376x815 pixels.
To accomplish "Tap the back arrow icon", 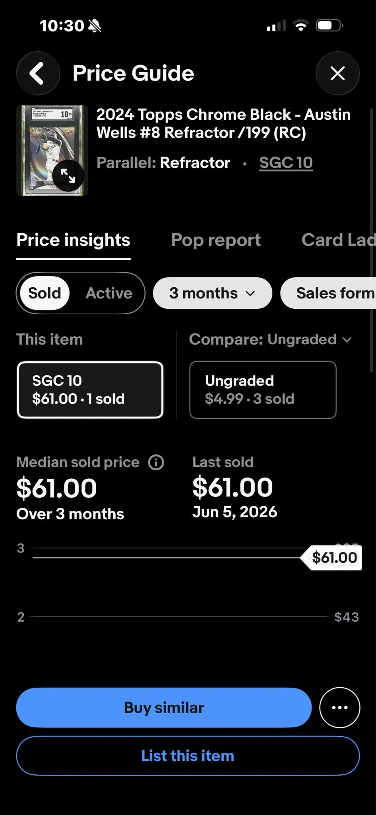I will [38, 73].
